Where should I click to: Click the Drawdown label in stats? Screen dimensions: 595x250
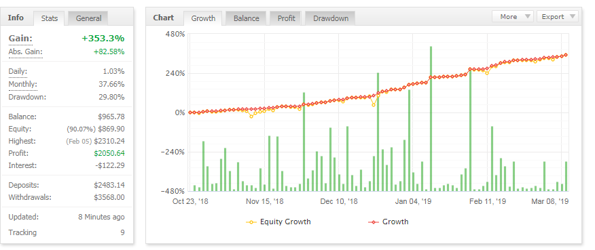27,97
